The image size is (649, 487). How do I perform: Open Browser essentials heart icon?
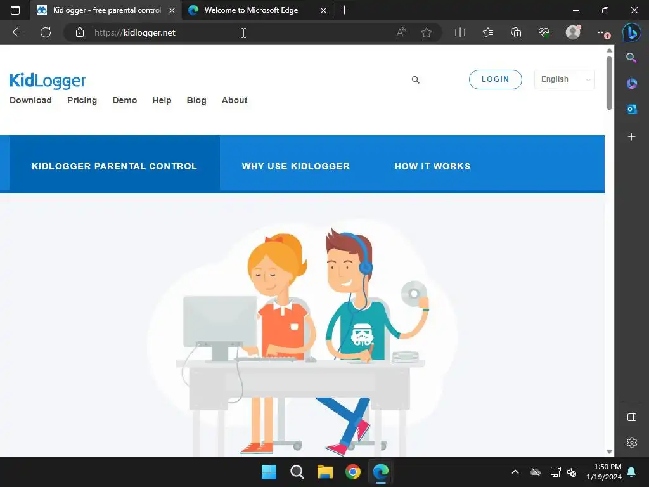544,32
